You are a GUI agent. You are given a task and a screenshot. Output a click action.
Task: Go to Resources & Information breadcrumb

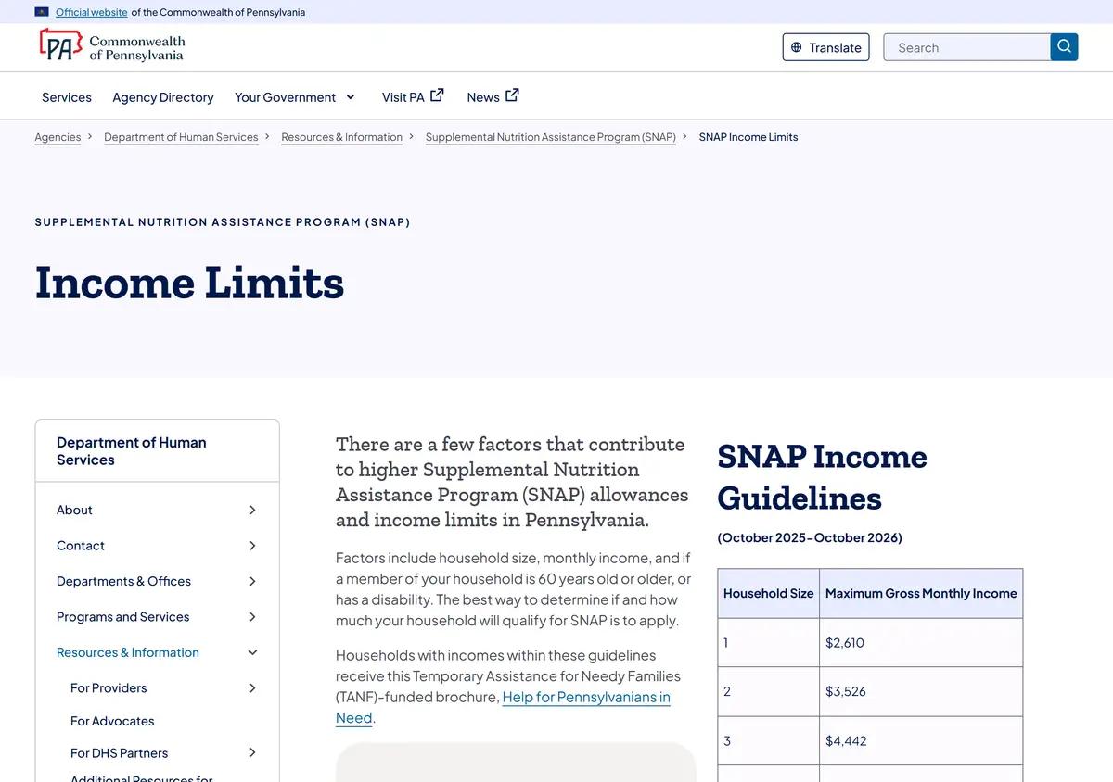(341, 137)
